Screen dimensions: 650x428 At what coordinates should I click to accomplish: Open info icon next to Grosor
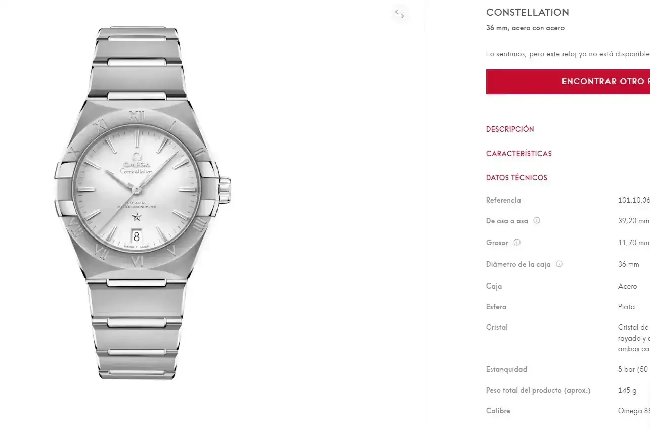[x=517, y=243]
